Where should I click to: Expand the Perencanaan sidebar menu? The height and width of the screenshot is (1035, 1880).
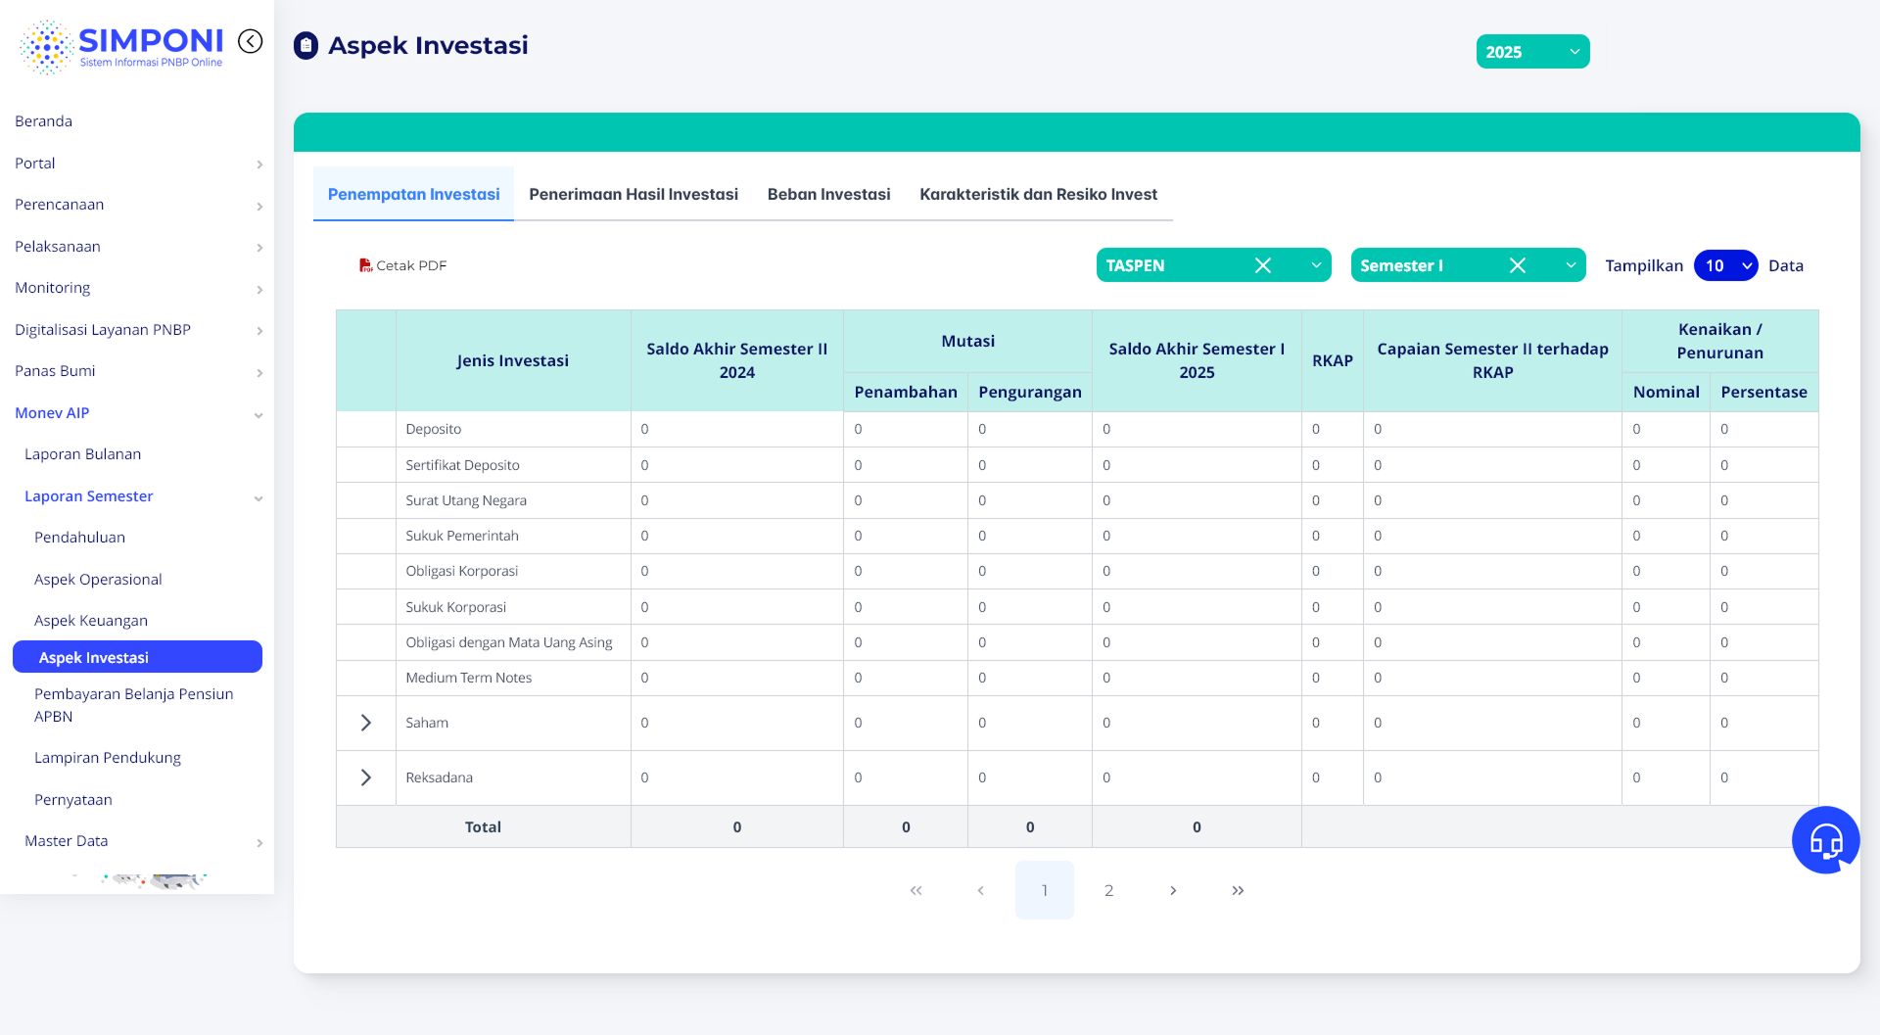pyautogui.click(x=137, y=205)
